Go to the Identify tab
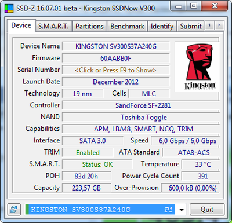Image resolution: width=232 pixels, height=223 pixels. tap(162, 26)
